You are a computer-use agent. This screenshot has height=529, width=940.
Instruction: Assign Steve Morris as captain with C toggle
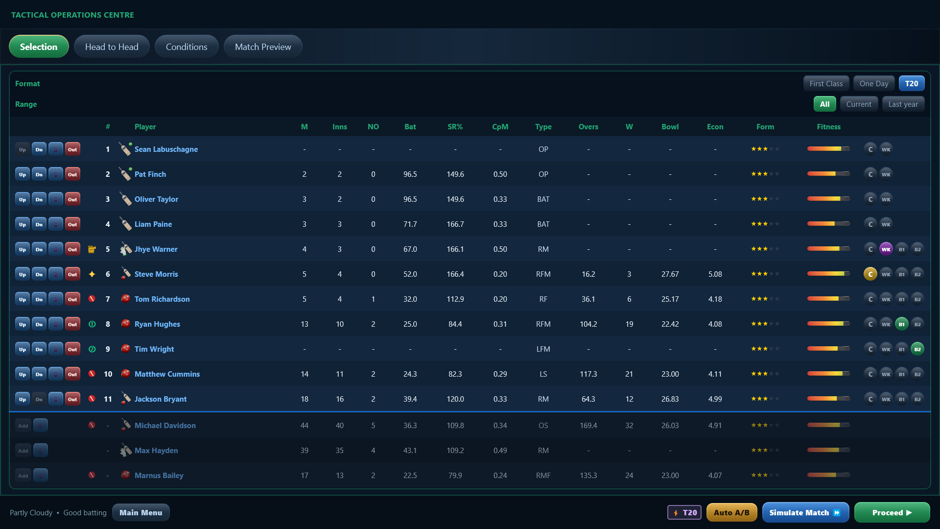870,274
